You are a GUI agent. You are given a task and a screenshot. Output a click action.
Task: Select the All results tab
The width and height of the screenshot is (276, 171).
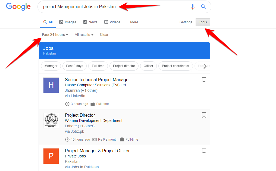tap(48, 22)
